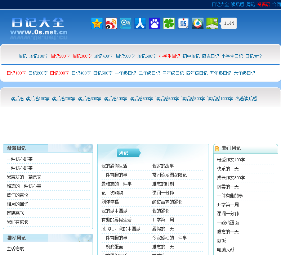
Task: Open 倒霉的一天 in hot list
Action: (x=228, y=187)
